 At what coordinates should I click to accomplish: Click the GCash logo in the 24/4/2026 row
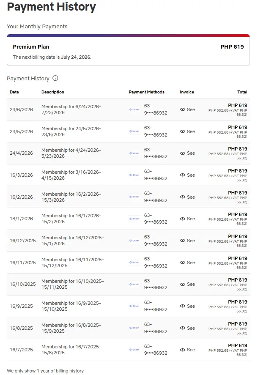[134, 153]
